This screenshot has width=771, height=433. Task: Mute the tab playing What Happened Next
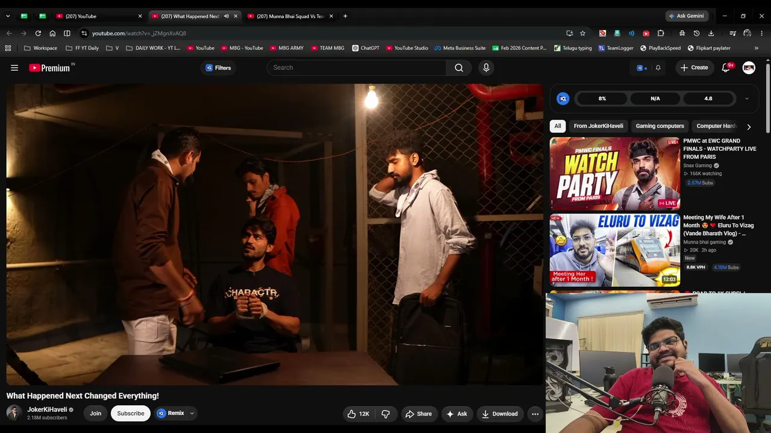coord(226,16)
